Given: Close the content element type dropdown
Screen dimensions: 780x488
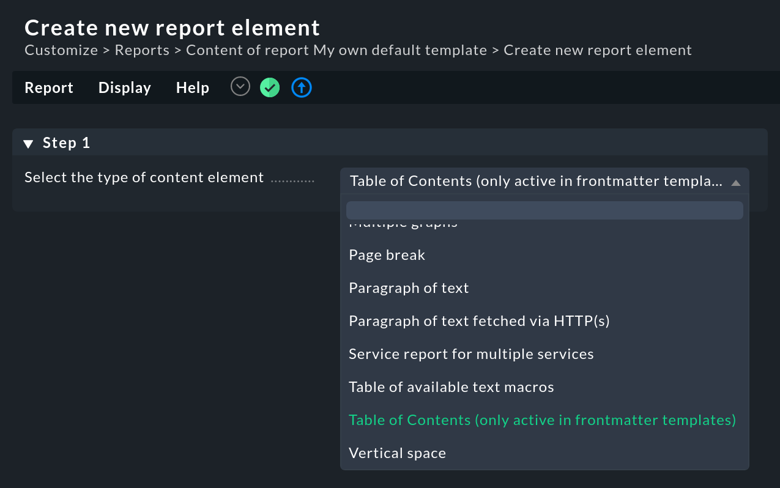Looking at the screenshot, I should 735,182.
